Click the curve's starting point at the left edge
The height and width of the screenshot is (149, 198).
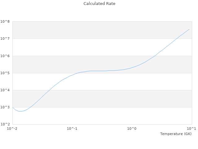coord(13,107)
